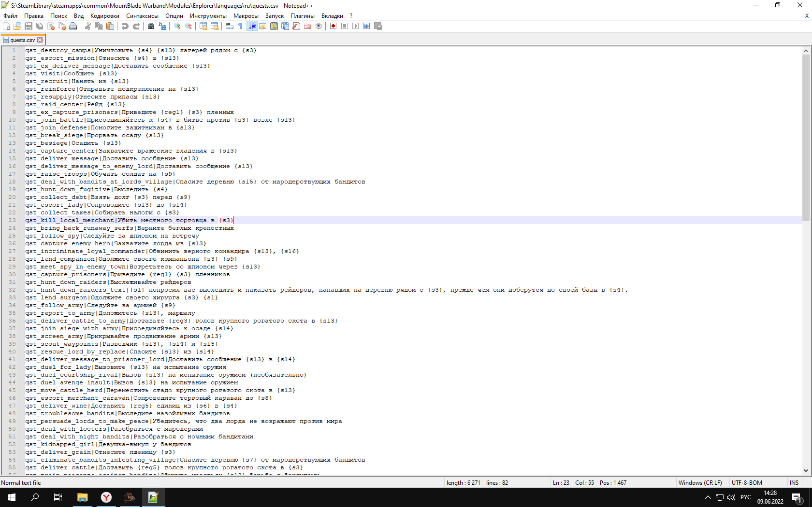812x507 pixels.
Task: Print the document using printer icon
Action: [x=73, y=26]
